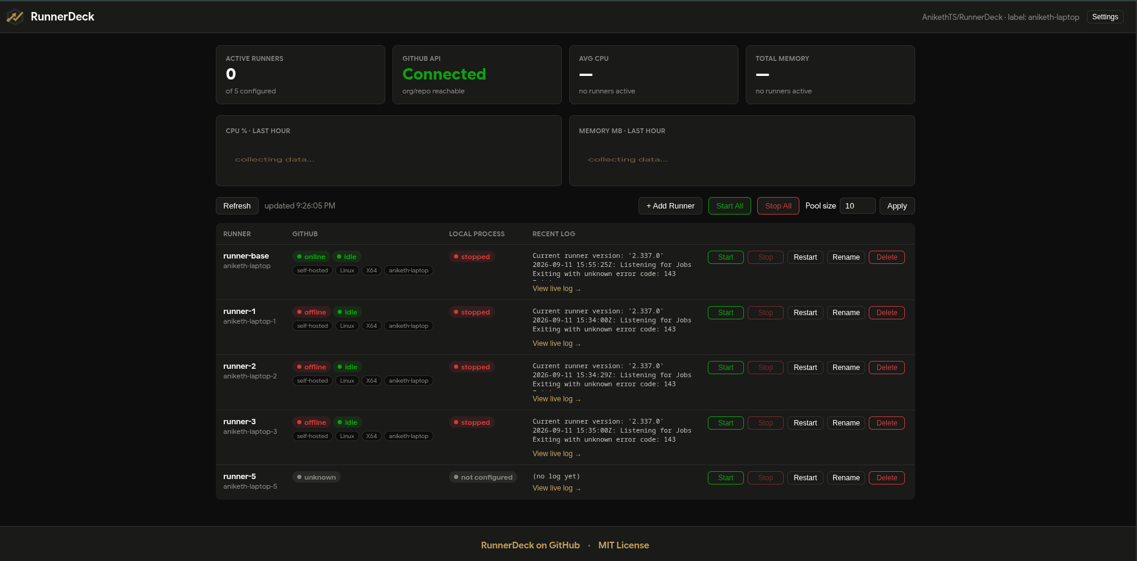Click the Refresh button
This screenshot has height=561, width=1137.
pos(237,205)
